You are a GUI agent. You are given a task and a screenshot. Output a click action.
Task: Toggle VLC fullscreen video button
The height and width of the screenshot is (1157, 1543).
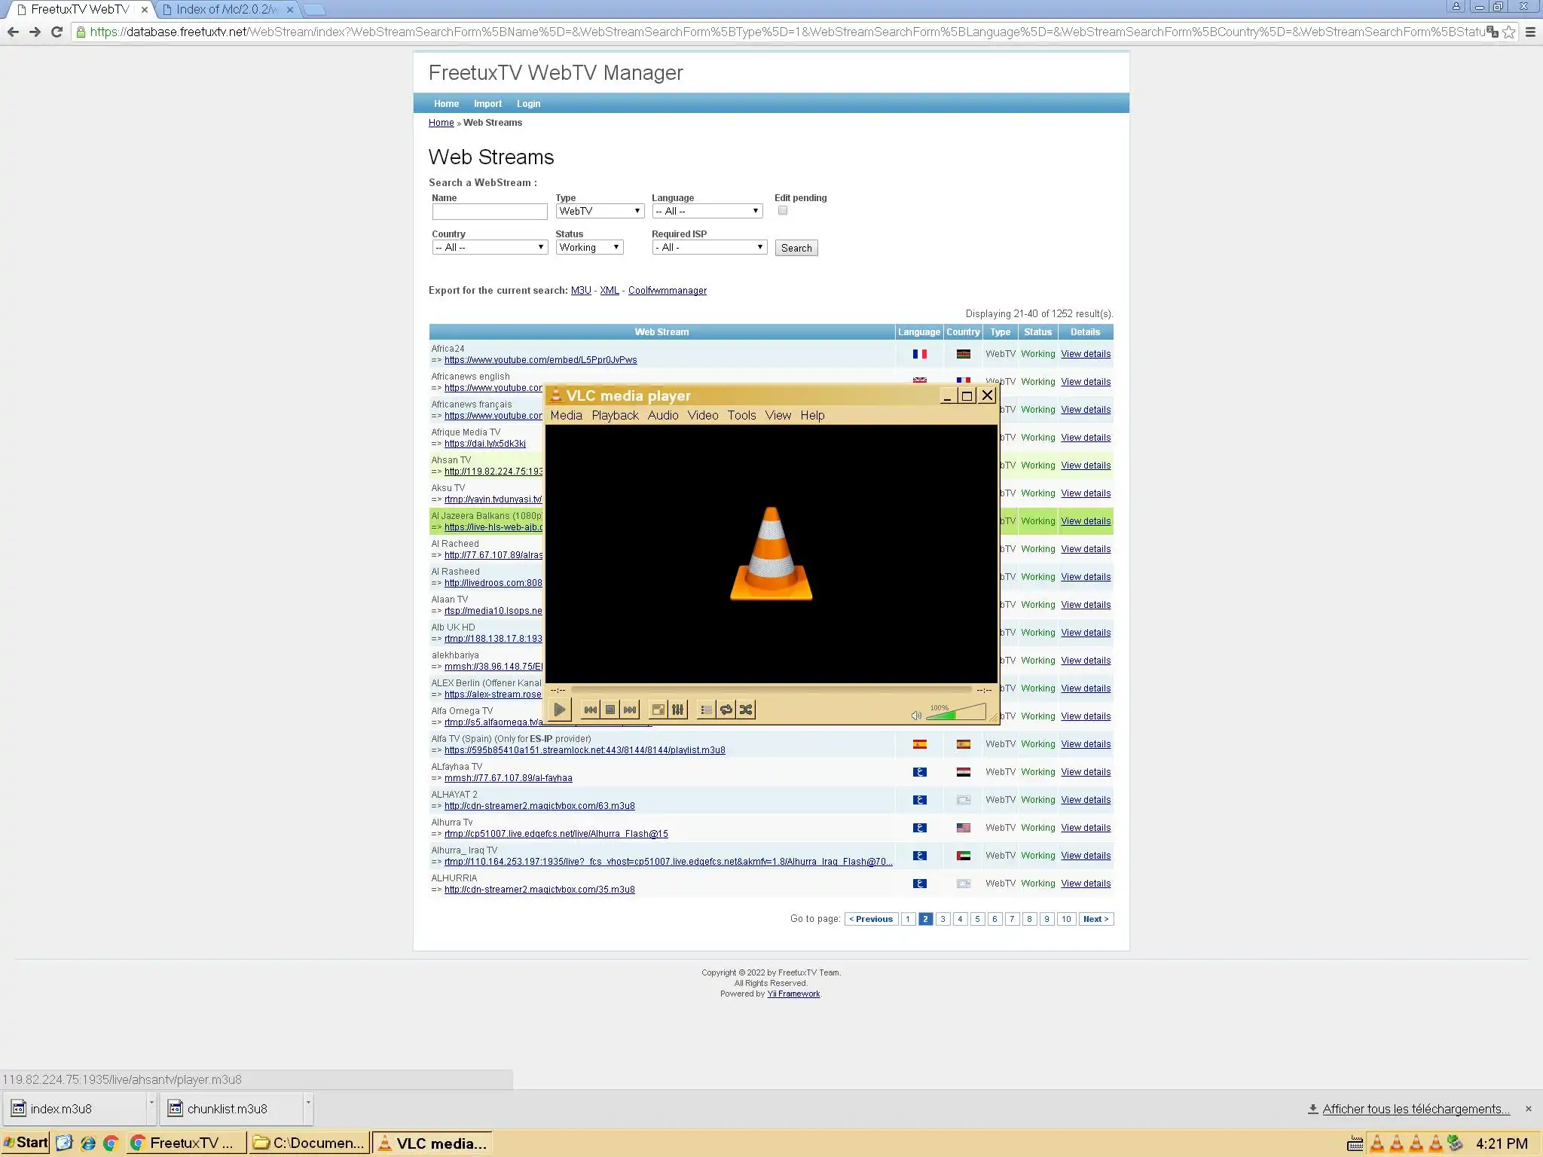click(x=658, y=710)
